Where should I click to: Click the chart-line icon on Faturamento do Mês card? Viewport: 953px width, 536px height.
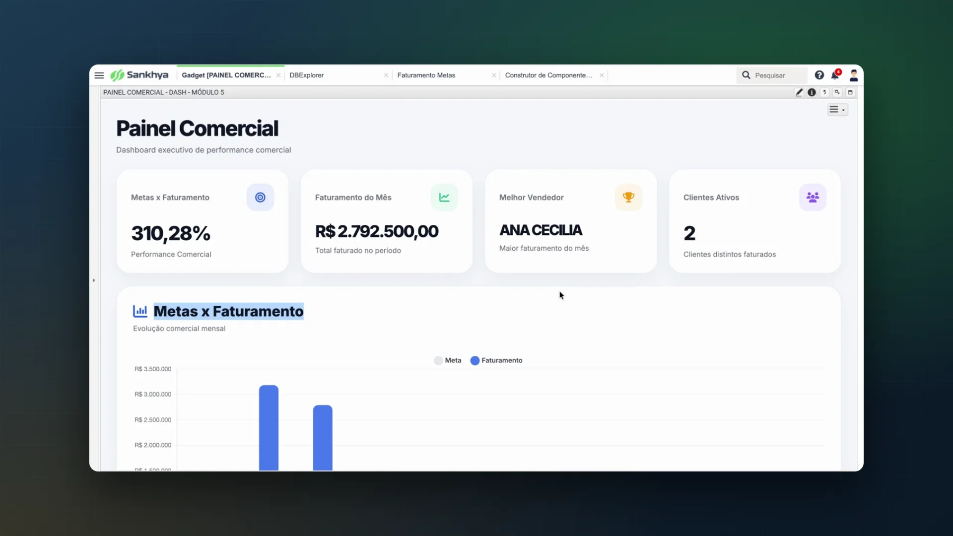point(444,198)
